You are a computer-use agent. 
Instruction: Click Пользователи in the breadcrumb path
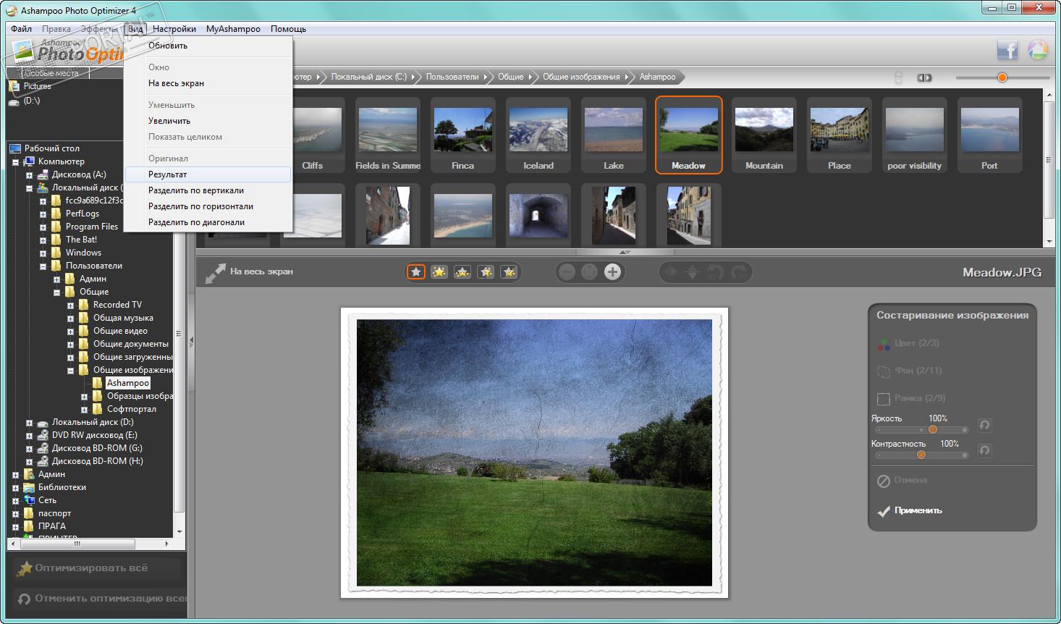click(x=452, y=77)
